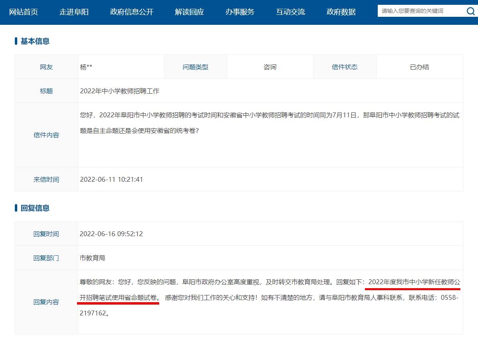
Task: Go to 走进阜阳 in the navigation
Action: 74,12
